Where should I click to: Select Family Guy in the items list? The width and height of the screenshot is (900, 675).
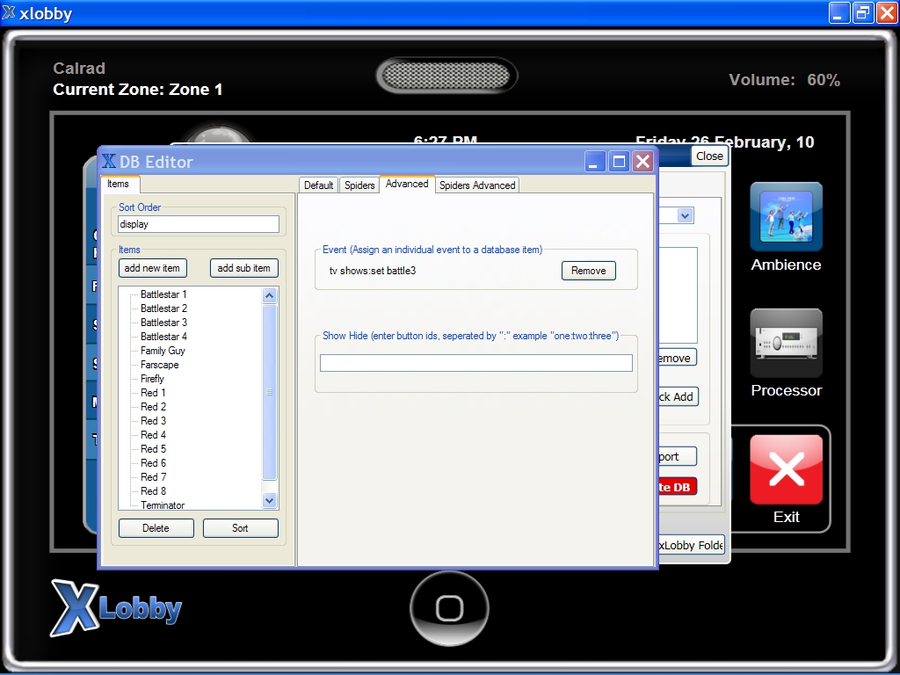(163, 351)
